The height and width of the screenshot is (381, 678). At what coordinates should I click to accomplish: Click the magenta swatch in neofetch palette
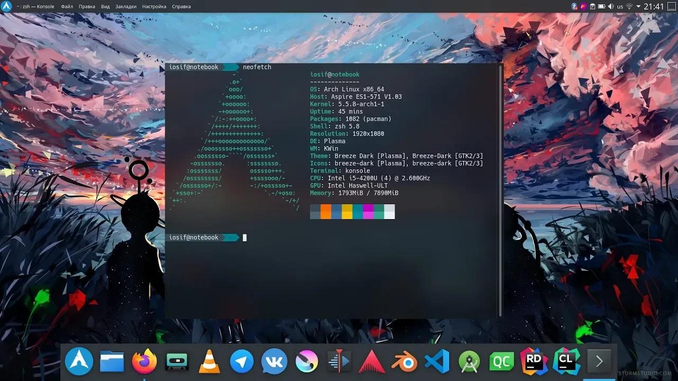pyautogui.click(x=368, y=212)
